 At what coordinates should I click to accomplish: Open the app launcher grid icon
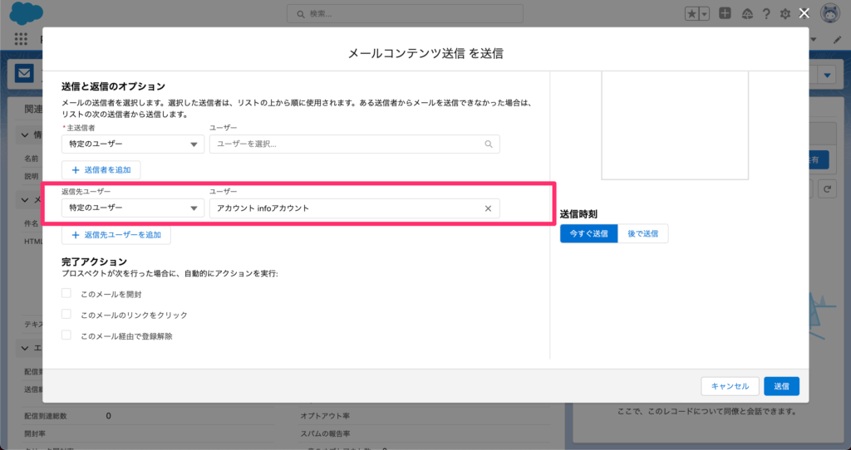click(x=21, y=39)
